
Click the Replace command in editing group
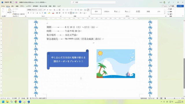170,12
